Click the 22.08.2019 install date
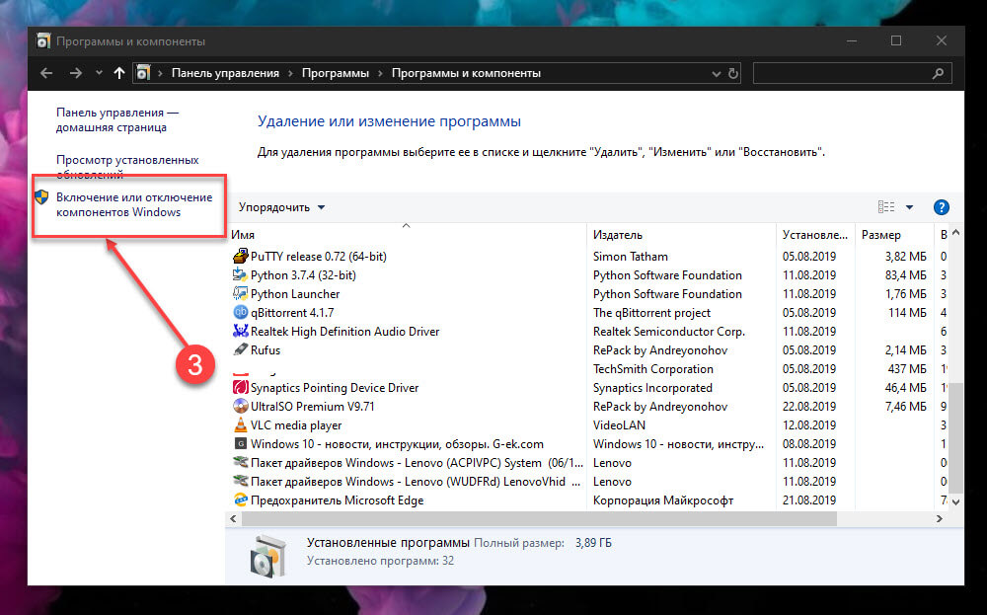 (809, 406)
